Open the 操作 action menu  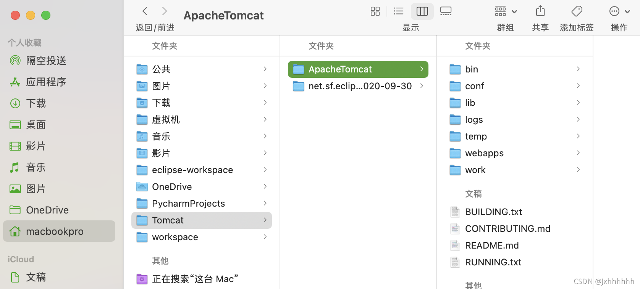coord(619,11)
